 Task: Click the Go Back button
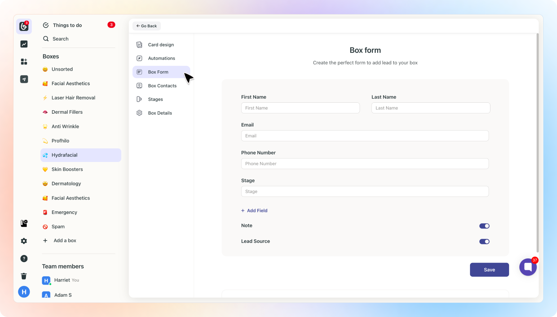coord(147,26)
